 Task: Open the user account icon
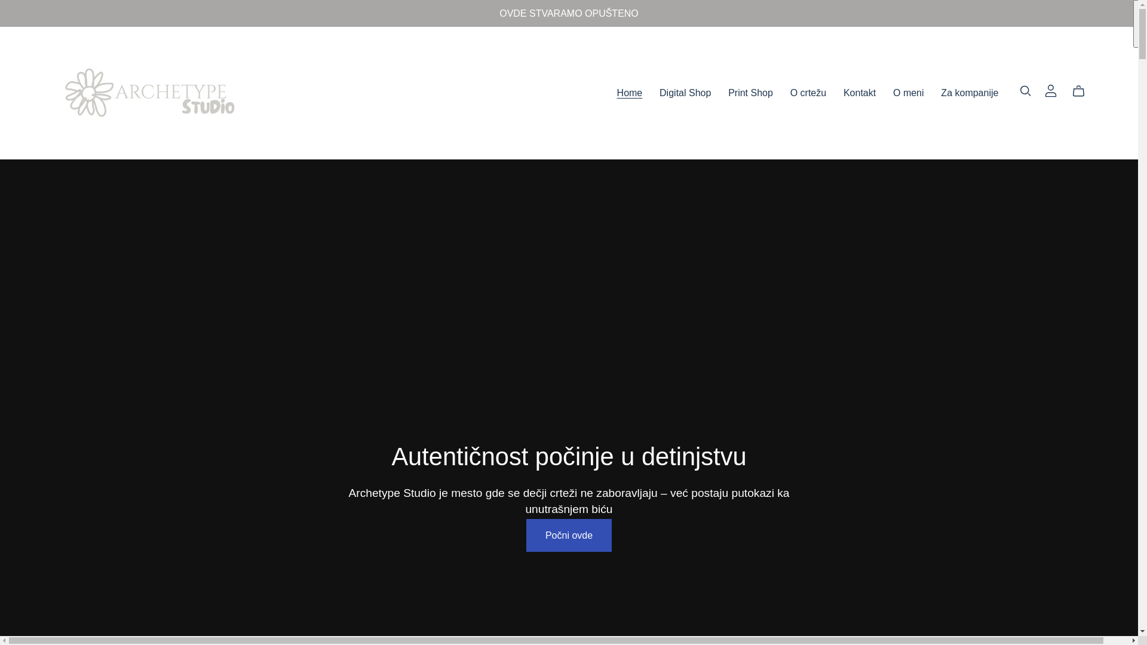(1051, 91)
